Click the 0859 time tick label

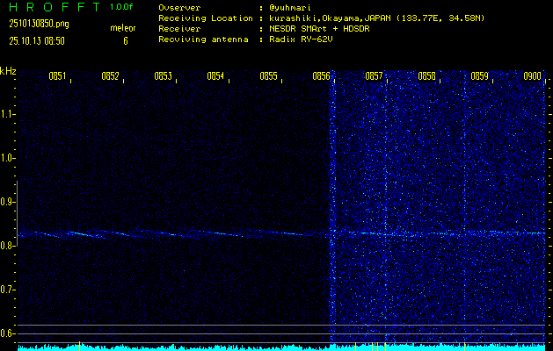[x=479, y=76]
